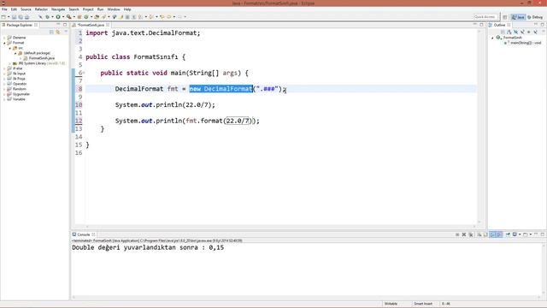Select the Random project
547x308 pixels.
tap(19, 89)
